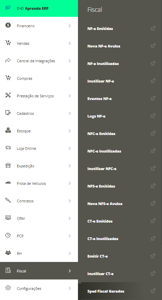Expand the Central de Integrações chevron
Image resolution: width=162 pixels, height=300 pixels.
pyautogui.click(x=70, y=61)
